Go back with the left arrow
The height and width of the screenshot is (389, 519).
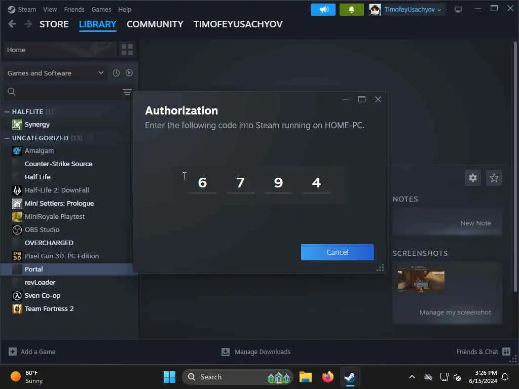click(x=12, y=24)
